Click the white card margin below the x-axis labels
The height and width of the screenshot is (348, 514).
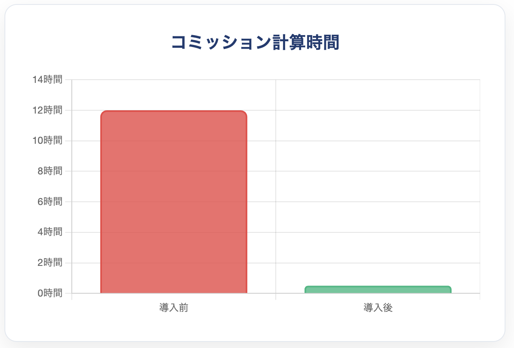255,328
